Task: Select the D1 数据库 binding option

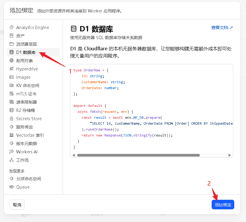Action: (26, 52)
